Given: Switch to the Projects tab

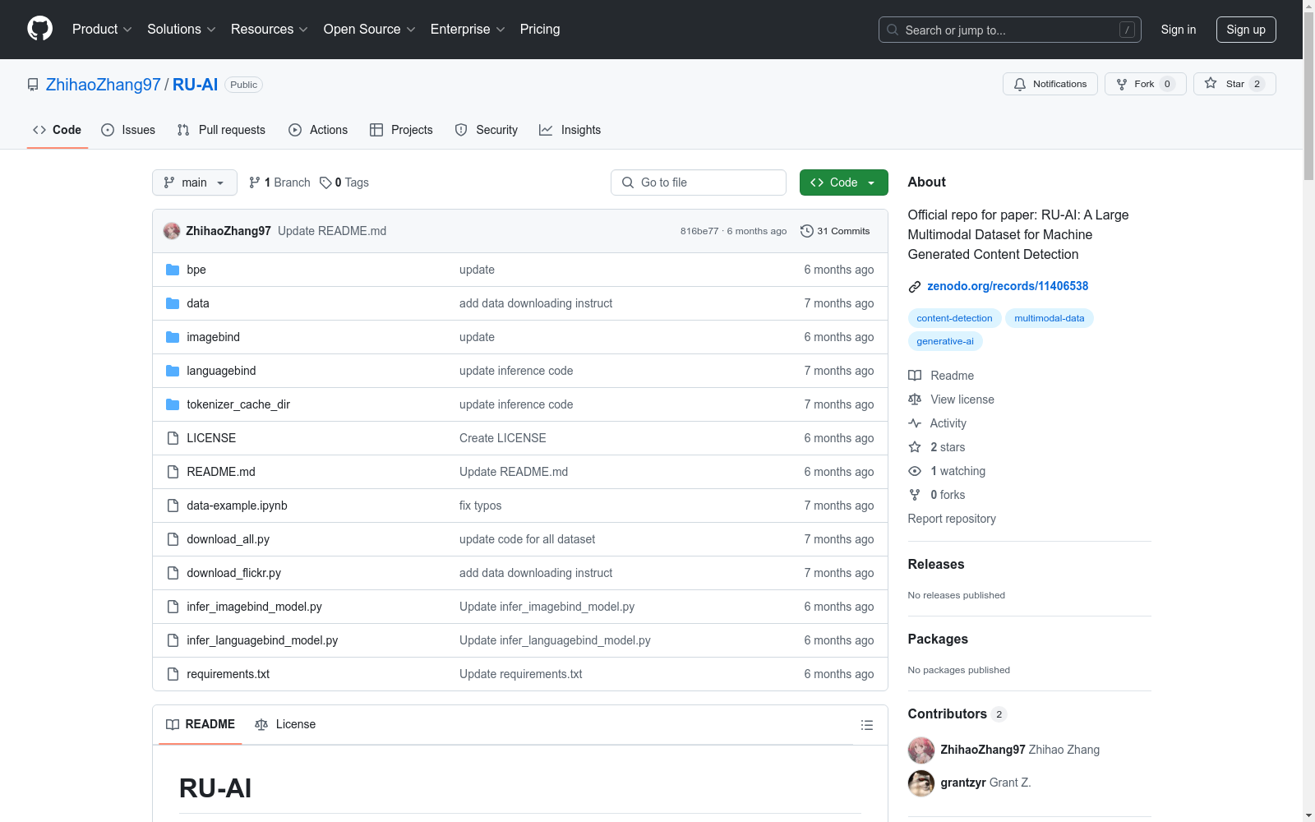Looking at the screenshot, I should [x=401, y=130].
